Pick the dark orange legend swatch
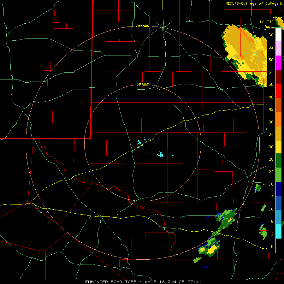The image size is (284, 284). pyautogui.click(x=279, y=105)
